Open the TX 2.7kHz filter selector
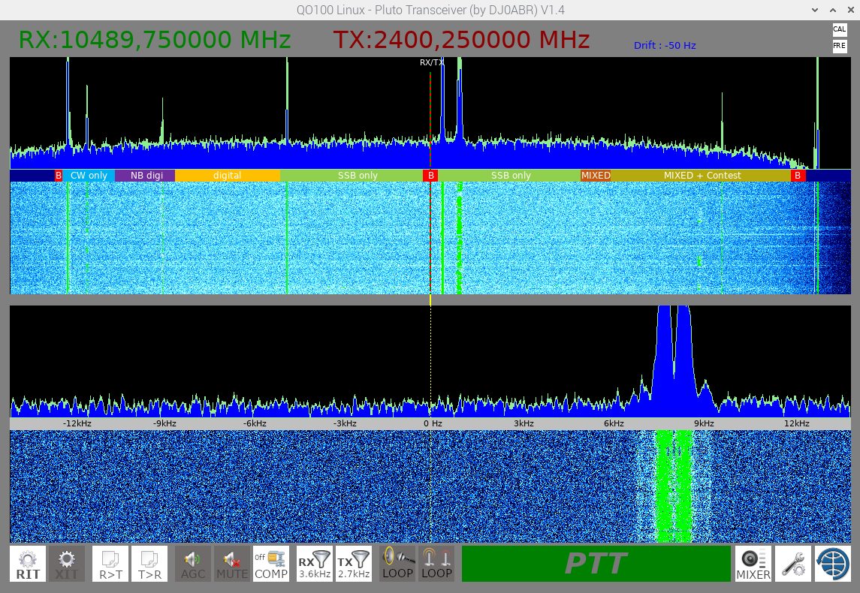Viewport: 860px width, 593px height. click(x=353, y=564)
